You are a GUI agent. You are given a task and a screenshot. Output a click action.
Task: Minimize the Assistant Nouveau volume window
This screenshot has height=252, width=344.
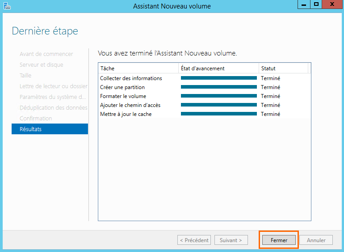pyautogui.click(x=304, y=4)
